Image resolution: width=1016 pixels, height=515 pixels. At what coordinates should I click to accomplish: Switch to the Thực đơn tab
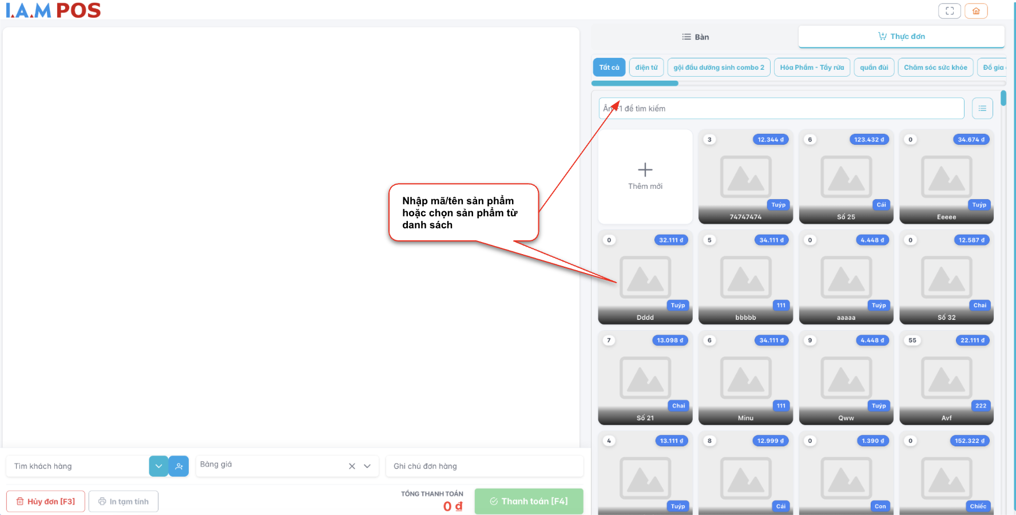tap(901, 37)
